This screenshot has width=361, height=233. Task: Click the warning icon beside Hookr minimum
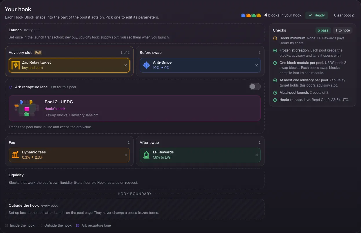coord(275,38)
